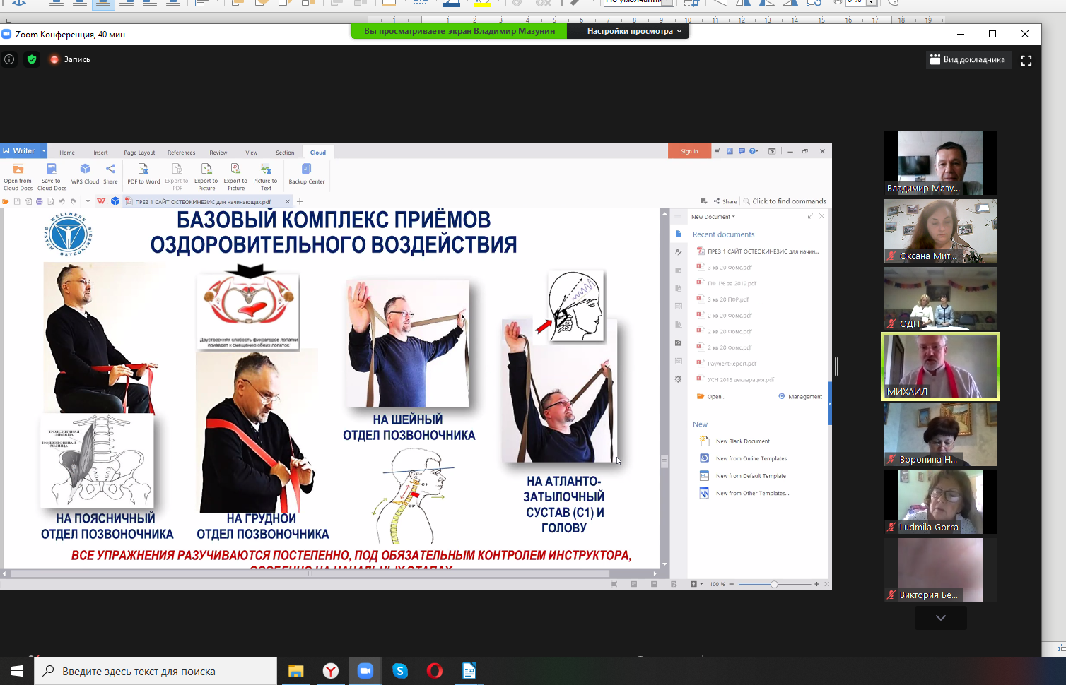Click PDF to Word tool

(143, 174)
